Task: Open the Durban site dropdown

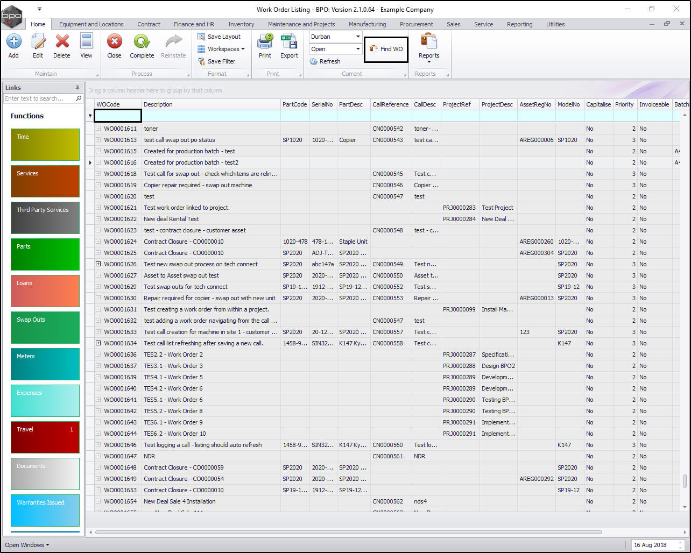Action: [358, 37]
